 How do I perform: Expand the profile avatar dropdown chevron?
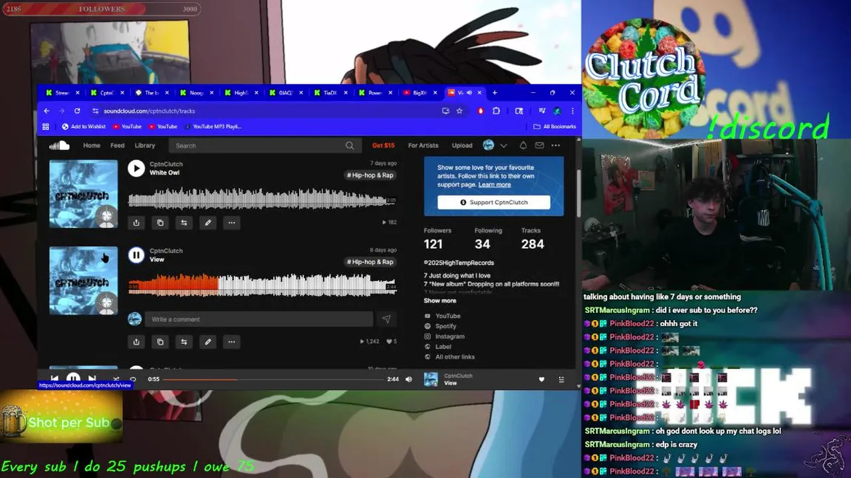(x=504, y=145)
